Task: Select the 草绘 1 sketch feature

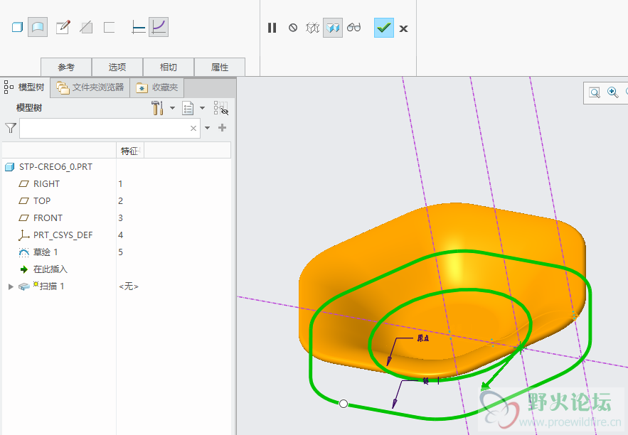Action: [x=46, y=252]
